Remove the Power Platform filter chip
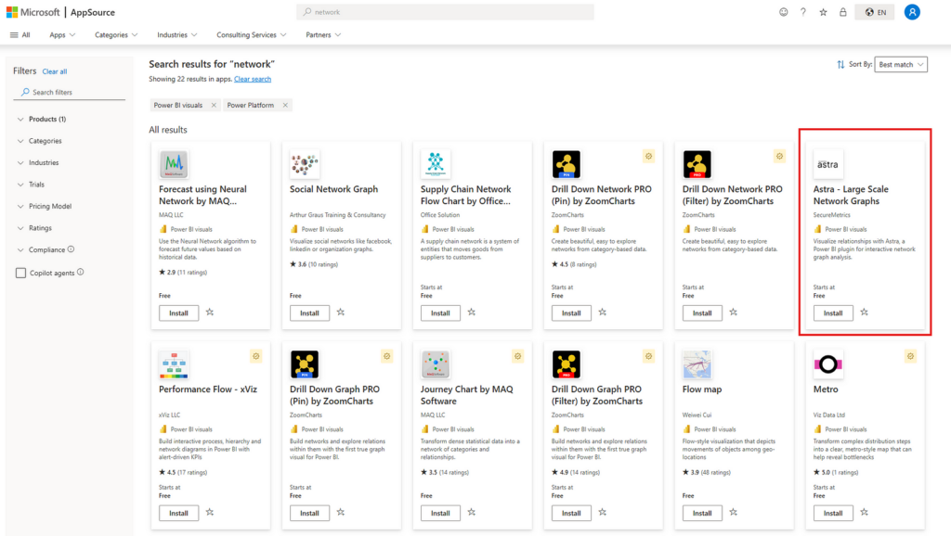Screen dimensions: 951x536 (x=285, y=106)
